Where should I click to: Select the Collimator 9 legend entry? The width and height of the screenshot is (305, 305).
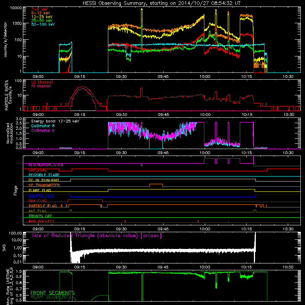click(x=43, y=130)
